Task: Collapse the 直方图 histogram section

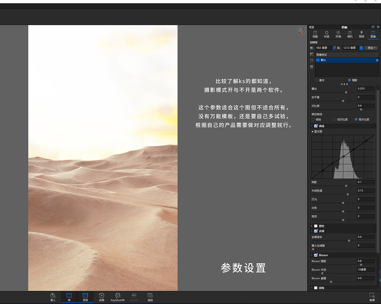Action: tap(312, 132)
